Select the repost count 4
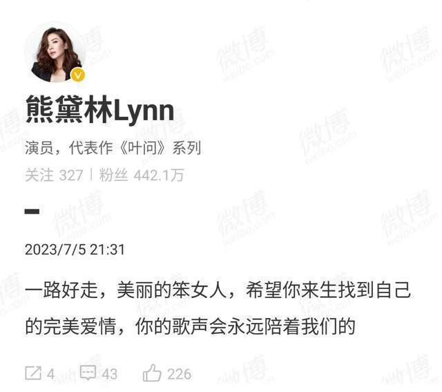Image resolution: width=442 pixels, height=392 pixels. tap(50, 375)
